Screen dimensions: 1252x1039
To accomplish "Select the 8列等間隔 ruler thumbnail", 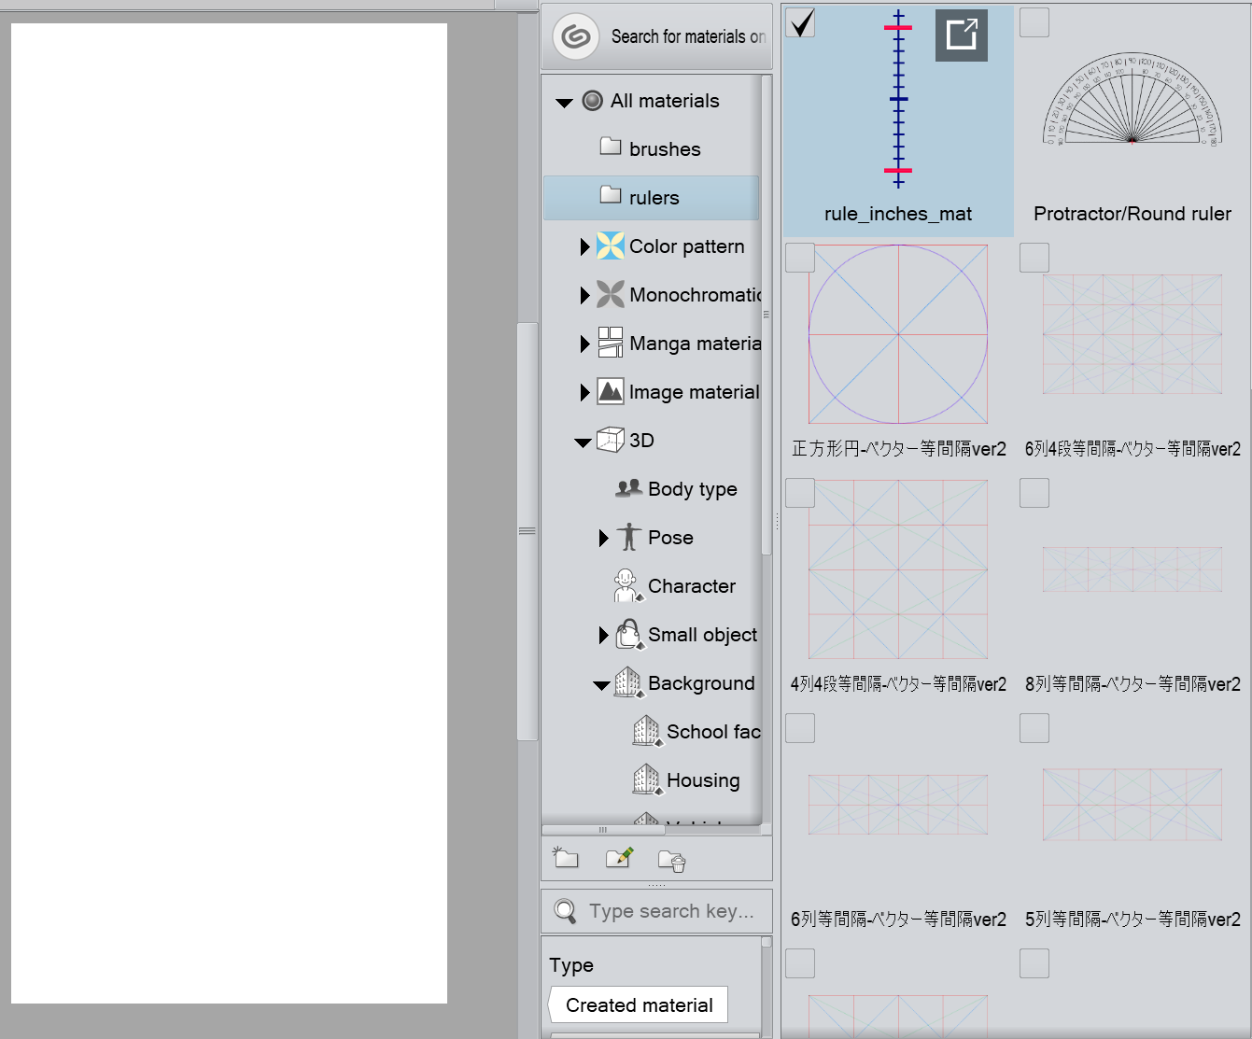I will (1132, 569).
